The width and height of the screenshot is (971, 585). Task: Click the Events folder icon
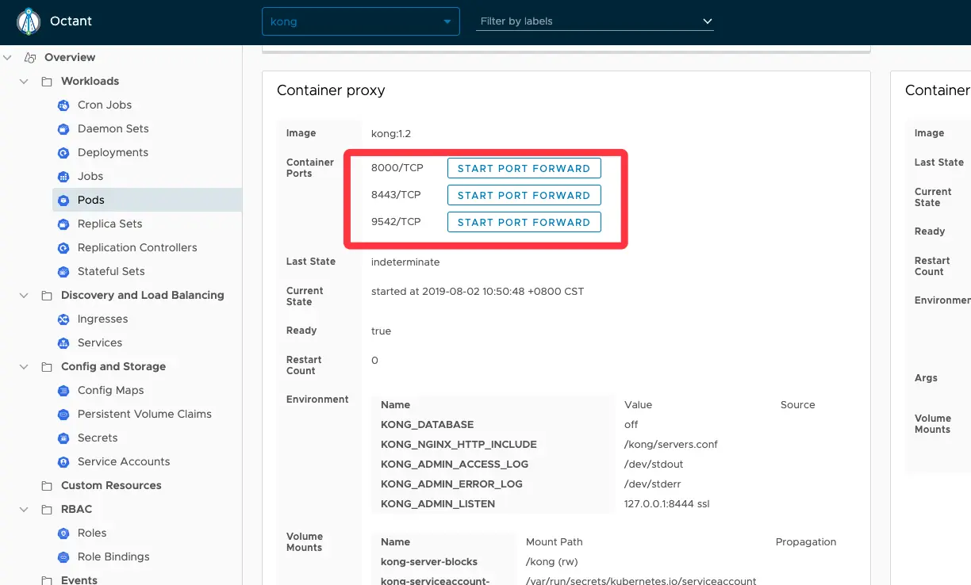[47, 580]
